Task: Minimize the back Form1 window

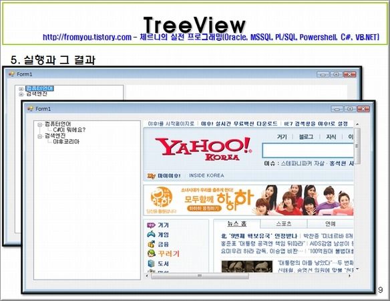Action: [x=323, y=74]
